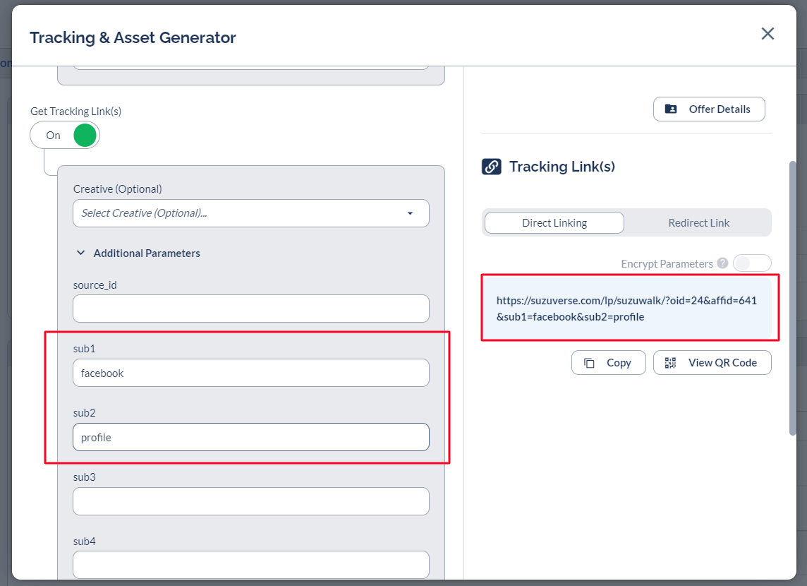Open Offer Details
807x586 pixels.
tap(709, 109)
